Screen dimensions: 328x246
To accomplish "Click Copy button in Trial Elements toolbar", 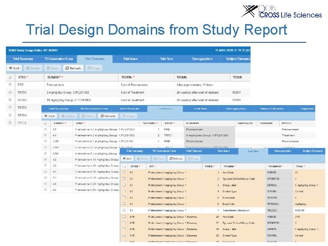I will pyautogui.click(x=94, y=68).
